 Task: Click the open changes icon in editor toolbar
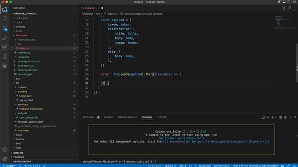tap(284, 8)
